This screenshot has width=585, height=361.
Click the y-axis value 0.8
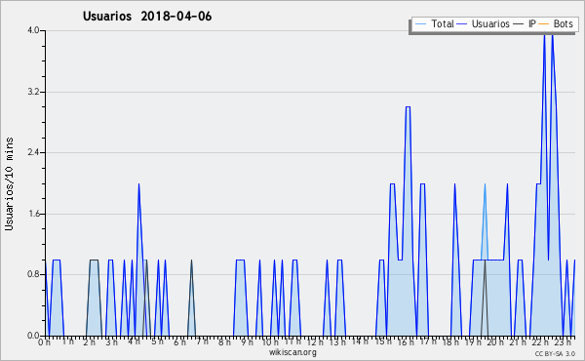(33, 274)
